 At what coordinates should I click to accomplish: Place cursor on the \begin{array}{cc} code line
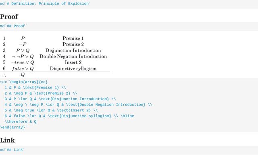[x=24, y=82]
